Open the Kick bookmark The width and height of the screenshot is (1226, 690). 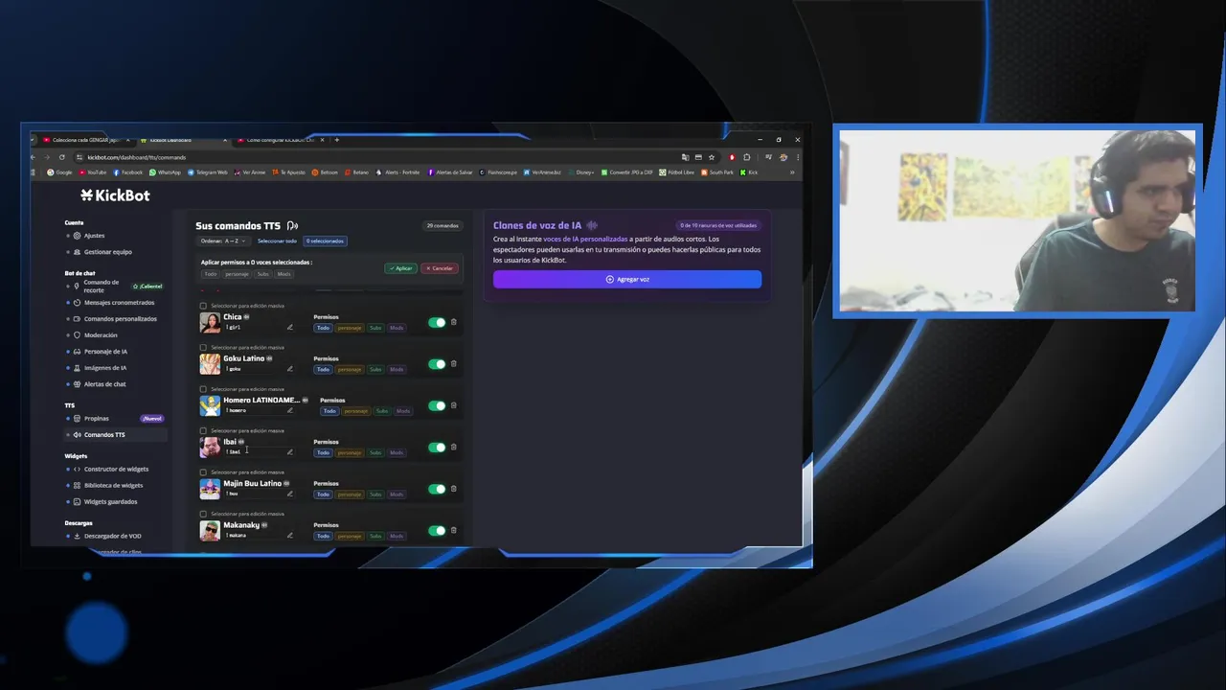pyautogui.click(x=749, y=172)
